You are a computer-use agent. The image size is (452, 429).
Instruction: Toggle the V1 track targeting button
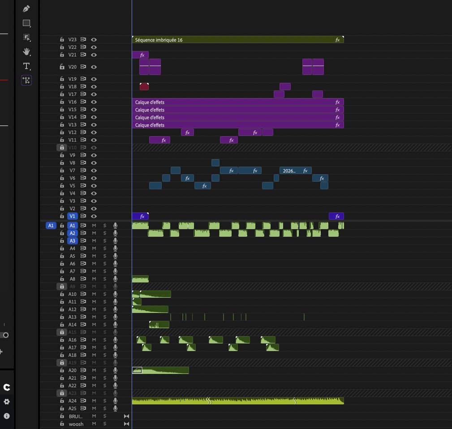(72, 216)
